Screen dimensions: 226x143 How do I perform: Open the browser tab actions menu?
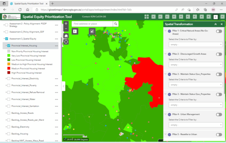coord(4,4)
